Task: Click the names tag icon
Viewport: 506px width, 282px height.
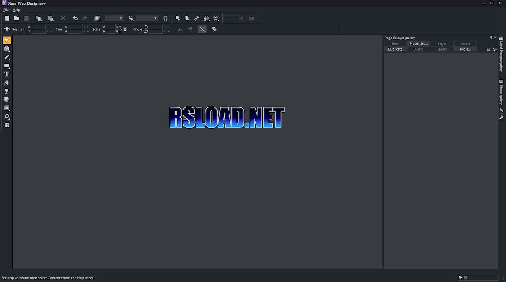Action: [214, 29]
